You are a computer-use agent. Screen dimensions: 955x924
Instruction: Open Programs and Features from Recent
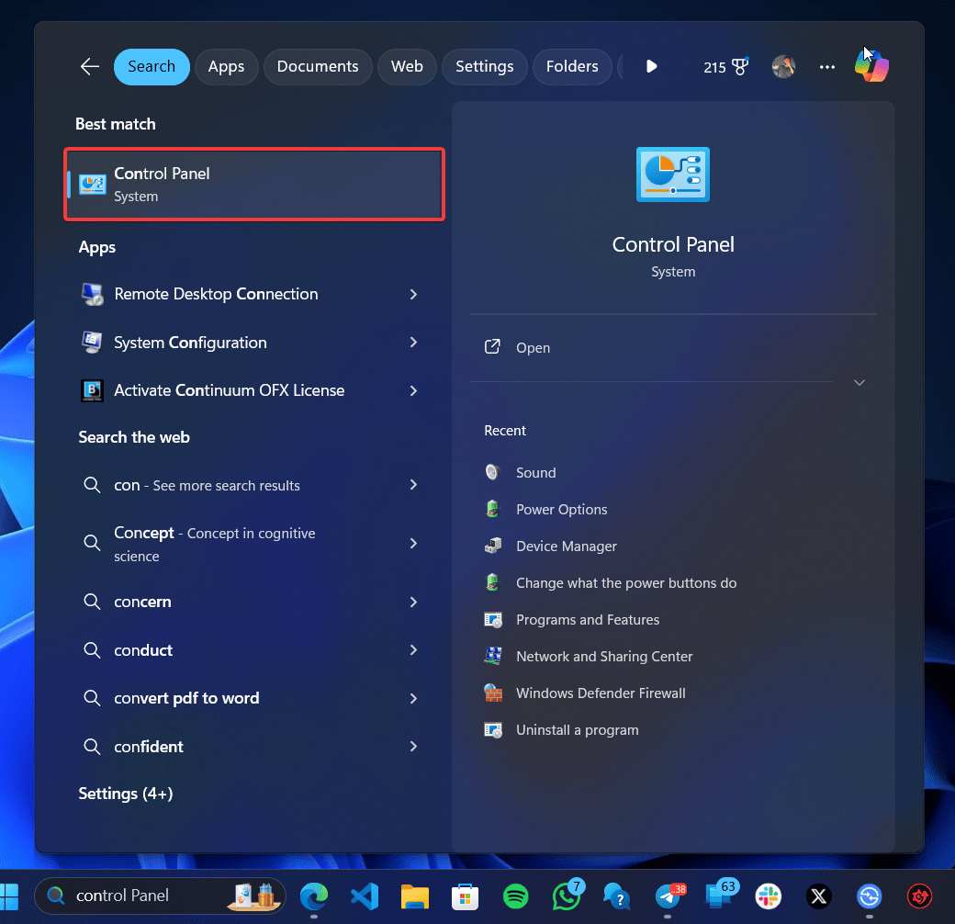(588, 619)
